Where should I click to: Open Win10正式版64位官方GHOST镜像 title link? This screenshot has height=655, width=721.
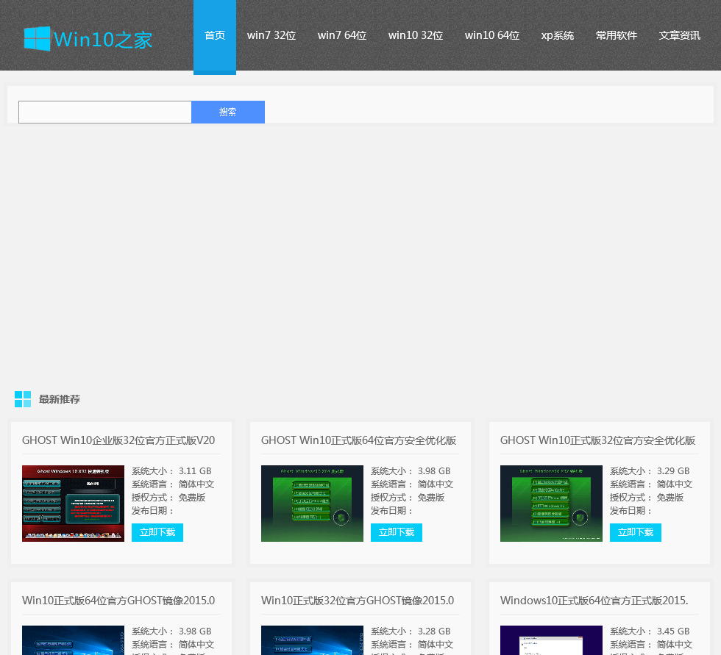(118, 601)
